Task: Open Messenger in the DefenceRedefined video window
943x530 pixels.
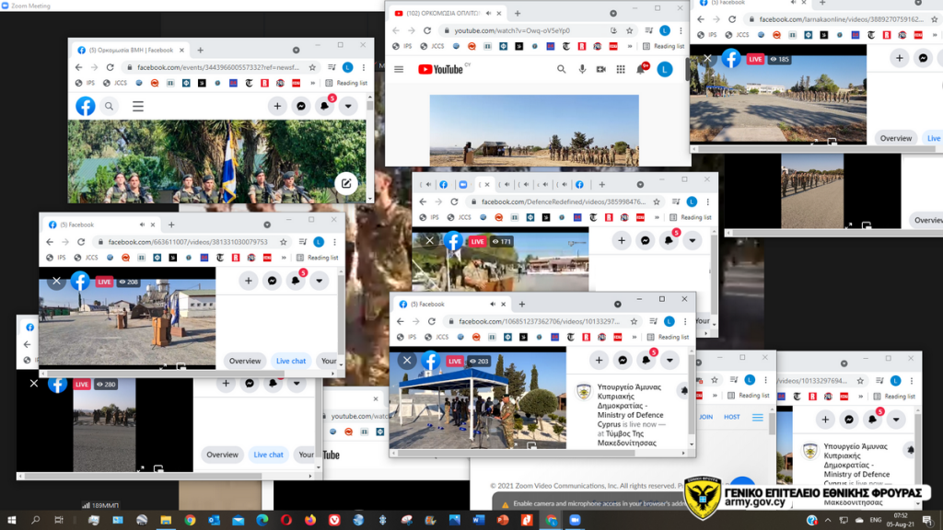Action: tap(646, 240)
